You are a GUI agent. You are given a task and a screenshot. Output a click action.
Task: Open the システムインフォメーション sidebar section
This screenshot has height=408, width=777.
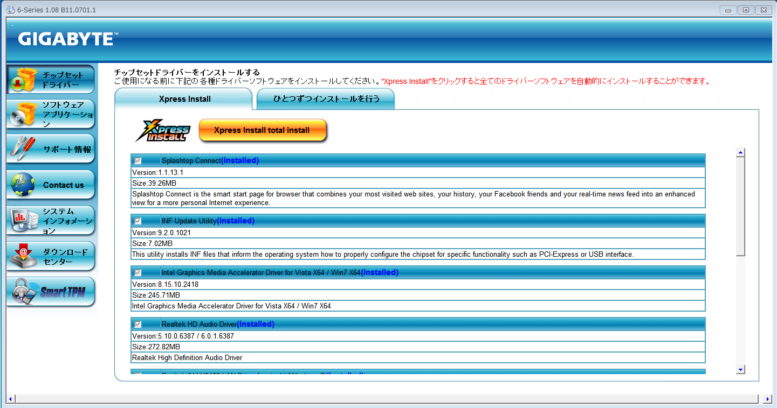tap(51, 221)
